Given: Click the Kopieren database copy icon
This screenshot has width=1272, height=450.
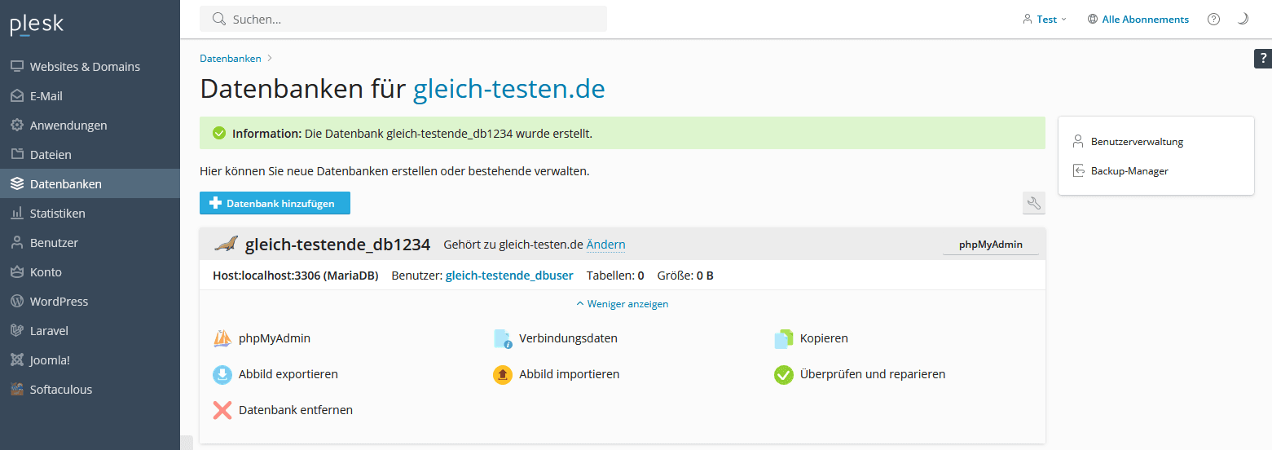Looking at the screenshot, I should [x=783, y=338].
